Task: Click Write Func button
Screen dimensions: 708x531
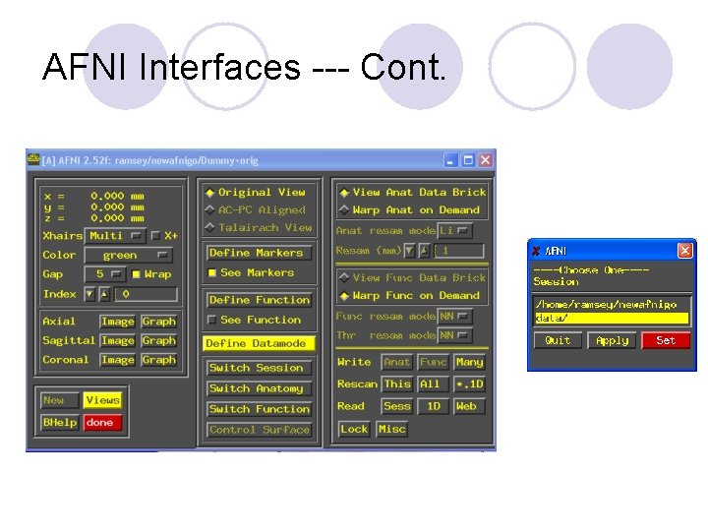Action: (x=433, y=362)
